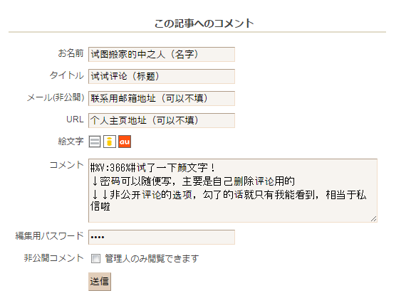Click the 編集用パスワード password field
The height and width of the screenshot is (303, 411).
[162, 237]
